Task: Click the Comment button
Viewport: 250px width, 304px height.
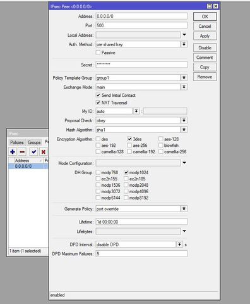Action: pos(205,58)
